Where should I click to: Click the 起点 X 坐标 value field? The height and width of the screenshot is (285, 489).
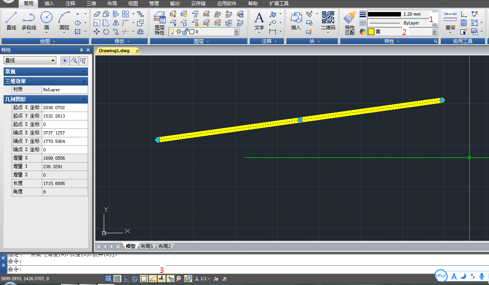point(65,107)
